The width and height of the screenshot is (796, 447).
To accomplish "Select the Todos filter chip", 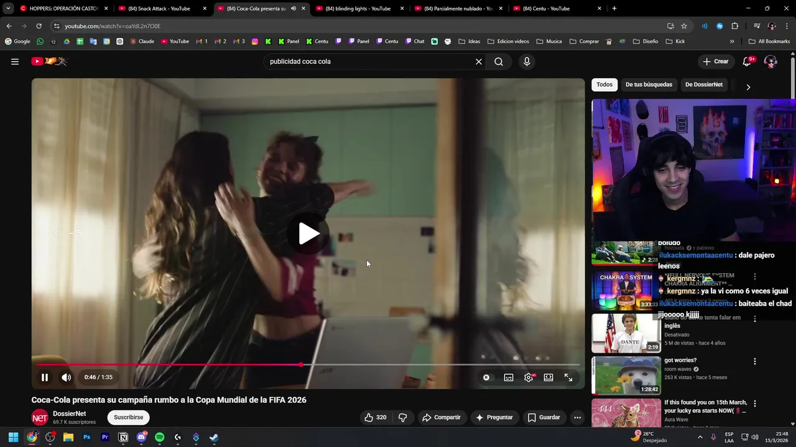I will [x=604, y=84].
